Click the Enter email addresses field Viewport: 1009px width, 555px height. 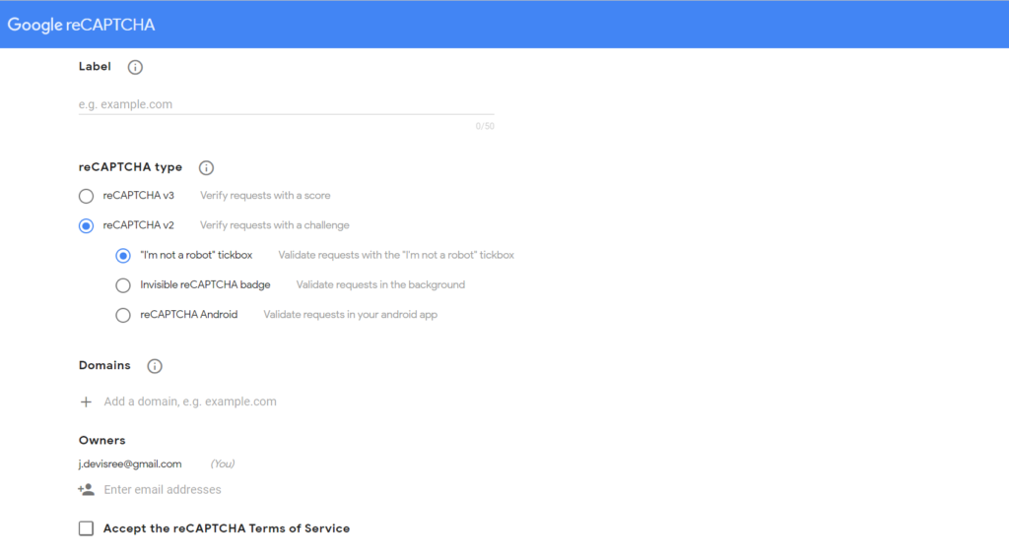(x=163, y=489)
